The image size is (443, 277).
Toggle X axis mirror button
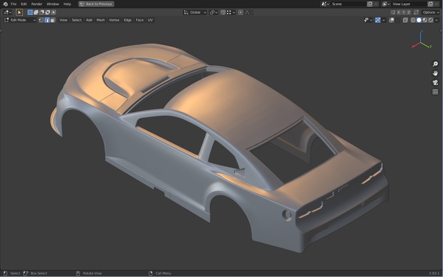400,12
